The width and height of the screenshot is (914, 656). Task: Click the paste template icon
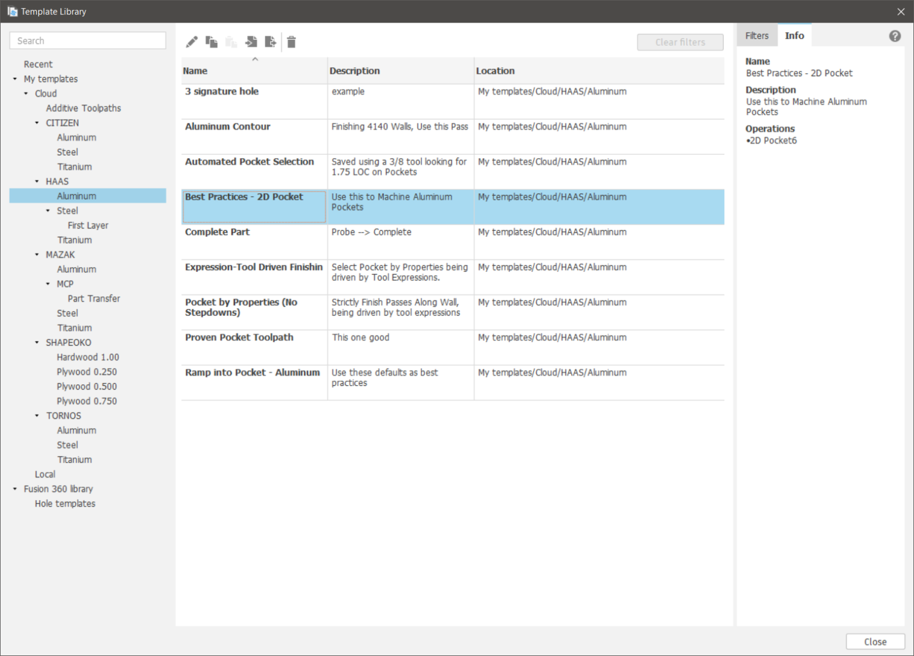[x=231, y=42]
